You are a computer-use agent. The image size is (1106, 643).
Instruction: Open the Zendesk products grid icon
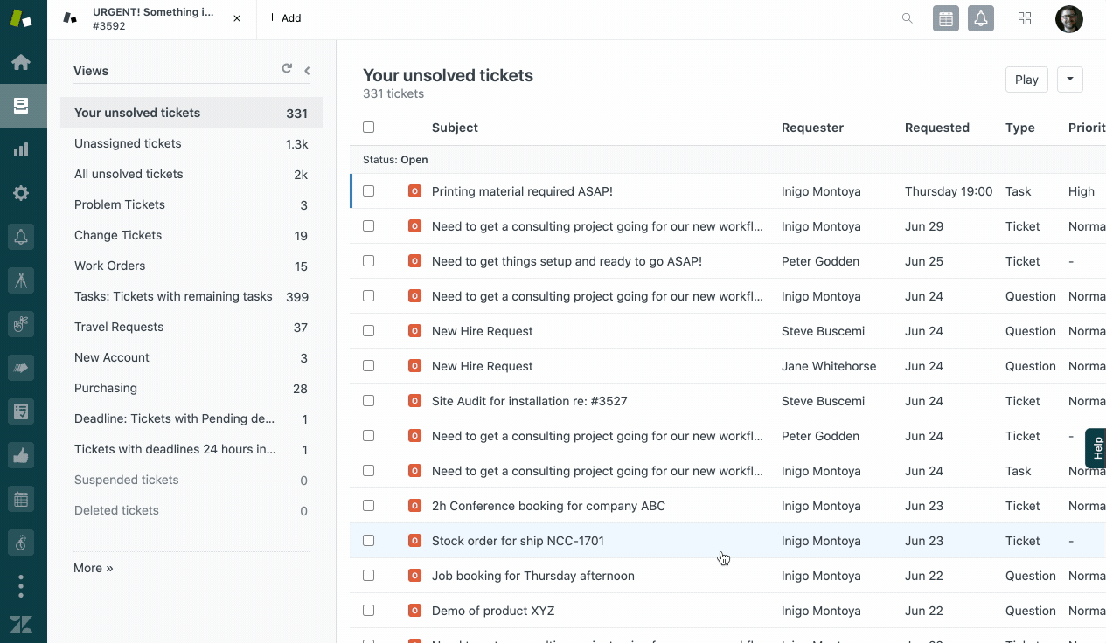(x=1024, y=17)
